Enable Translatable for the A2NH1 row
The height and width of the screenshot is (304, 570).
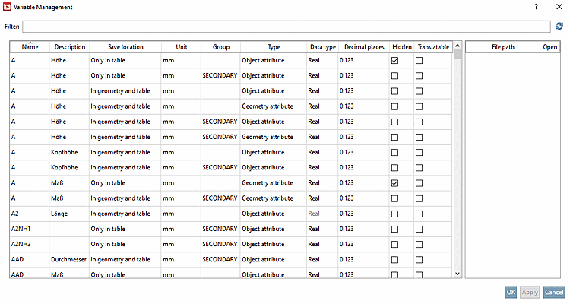(419, 229)
